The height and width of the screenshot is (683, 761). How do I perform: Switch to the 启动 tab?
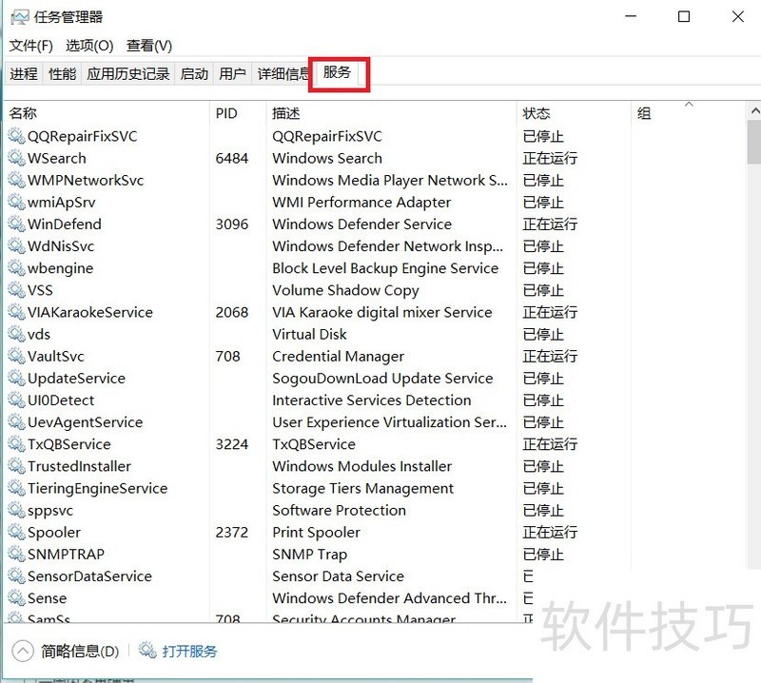194,74
